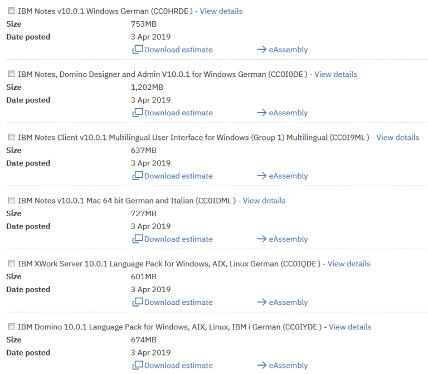
Task: Click the 1,202MB size value
Action: (x=147, y=88)
